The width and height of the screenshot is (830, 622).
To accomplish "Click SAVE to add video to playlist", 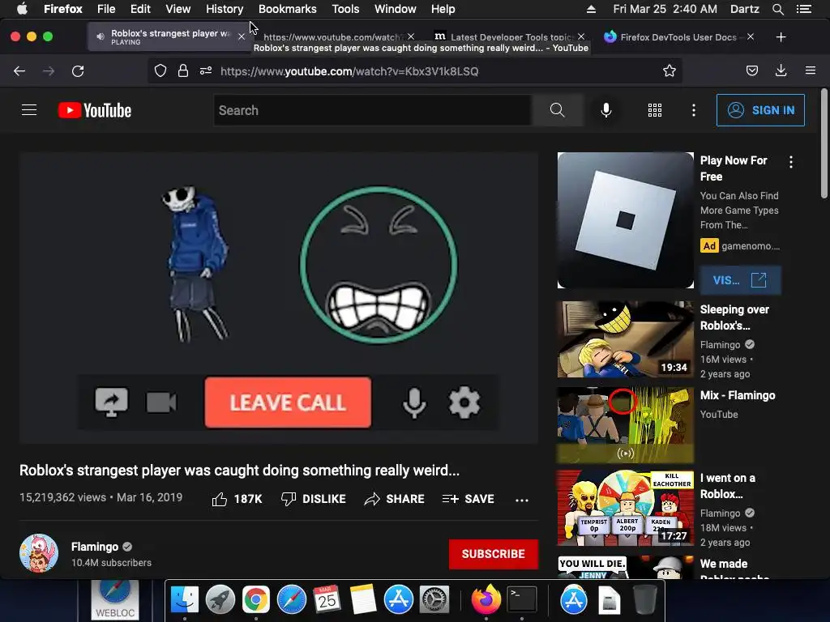I will click(x=468, y=499).
